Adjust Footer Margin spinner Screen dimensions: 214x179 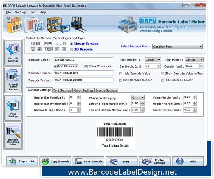pyautogui.click(x=195, y=110)
